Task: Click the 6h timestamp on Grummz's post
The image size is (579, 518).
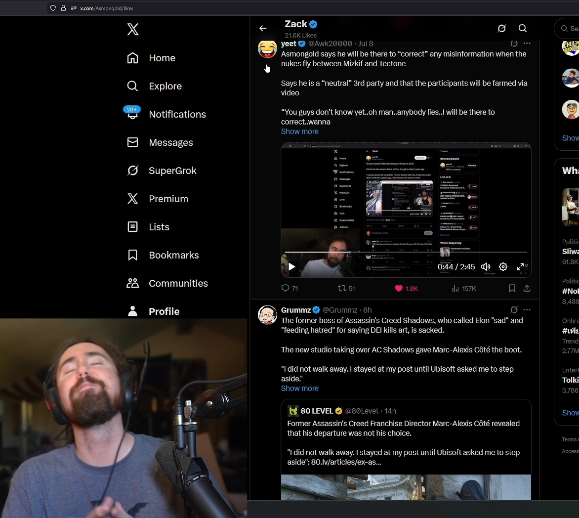Action: pos(368,310)
